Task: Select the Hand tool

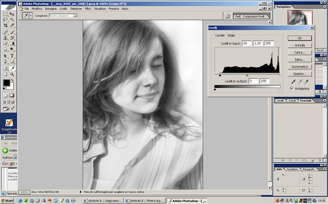Action: click(x=6, y=74)
